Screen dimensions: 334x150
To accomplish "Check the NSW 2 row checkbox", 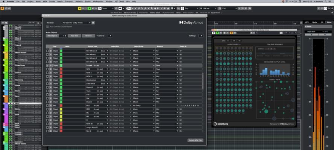I will point(47,73).
